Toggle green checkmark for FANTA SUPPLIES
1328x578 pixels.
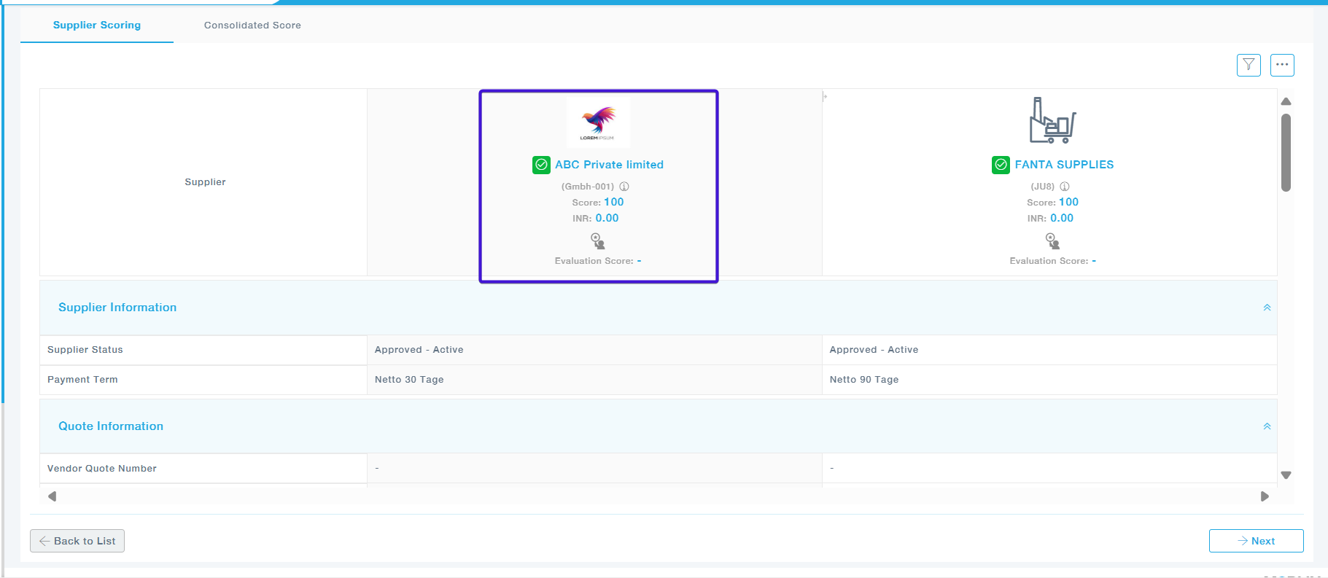(x=1001, y=165)
